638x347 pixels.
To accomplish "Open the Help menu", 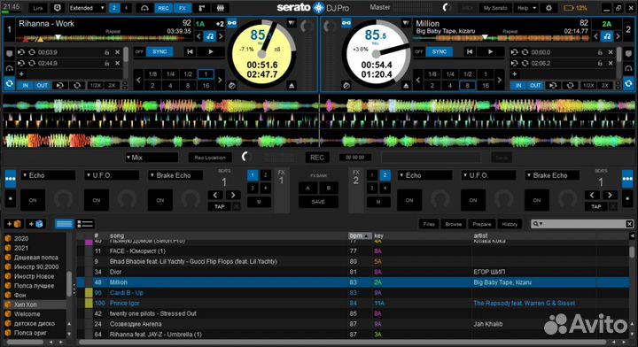I will tap(525, 8).
